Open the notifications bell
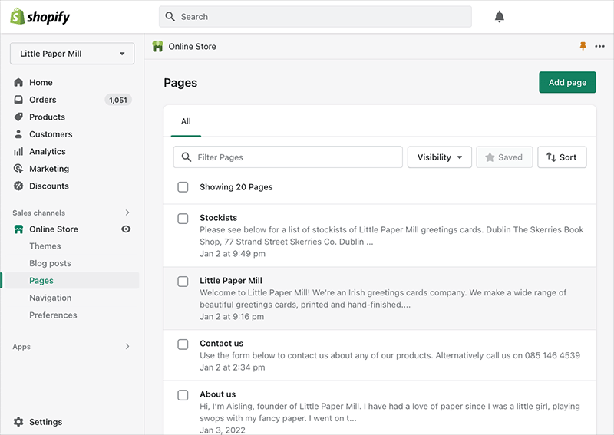614x435 pixels. click(x=500, y=17)
